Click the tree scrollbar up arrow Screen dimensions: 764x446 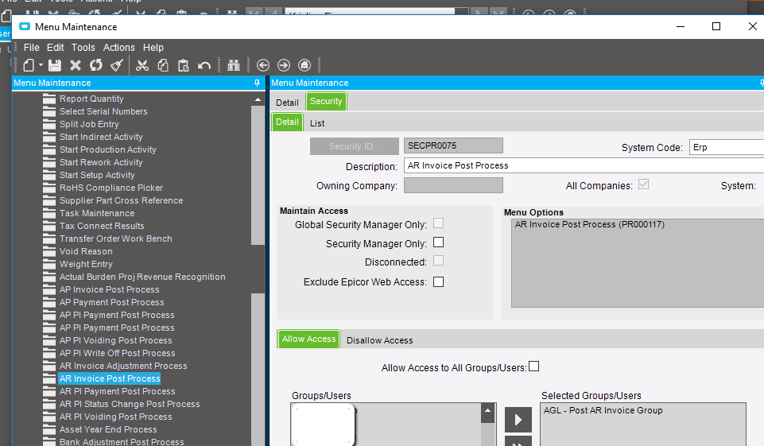(x=258, y=99)
